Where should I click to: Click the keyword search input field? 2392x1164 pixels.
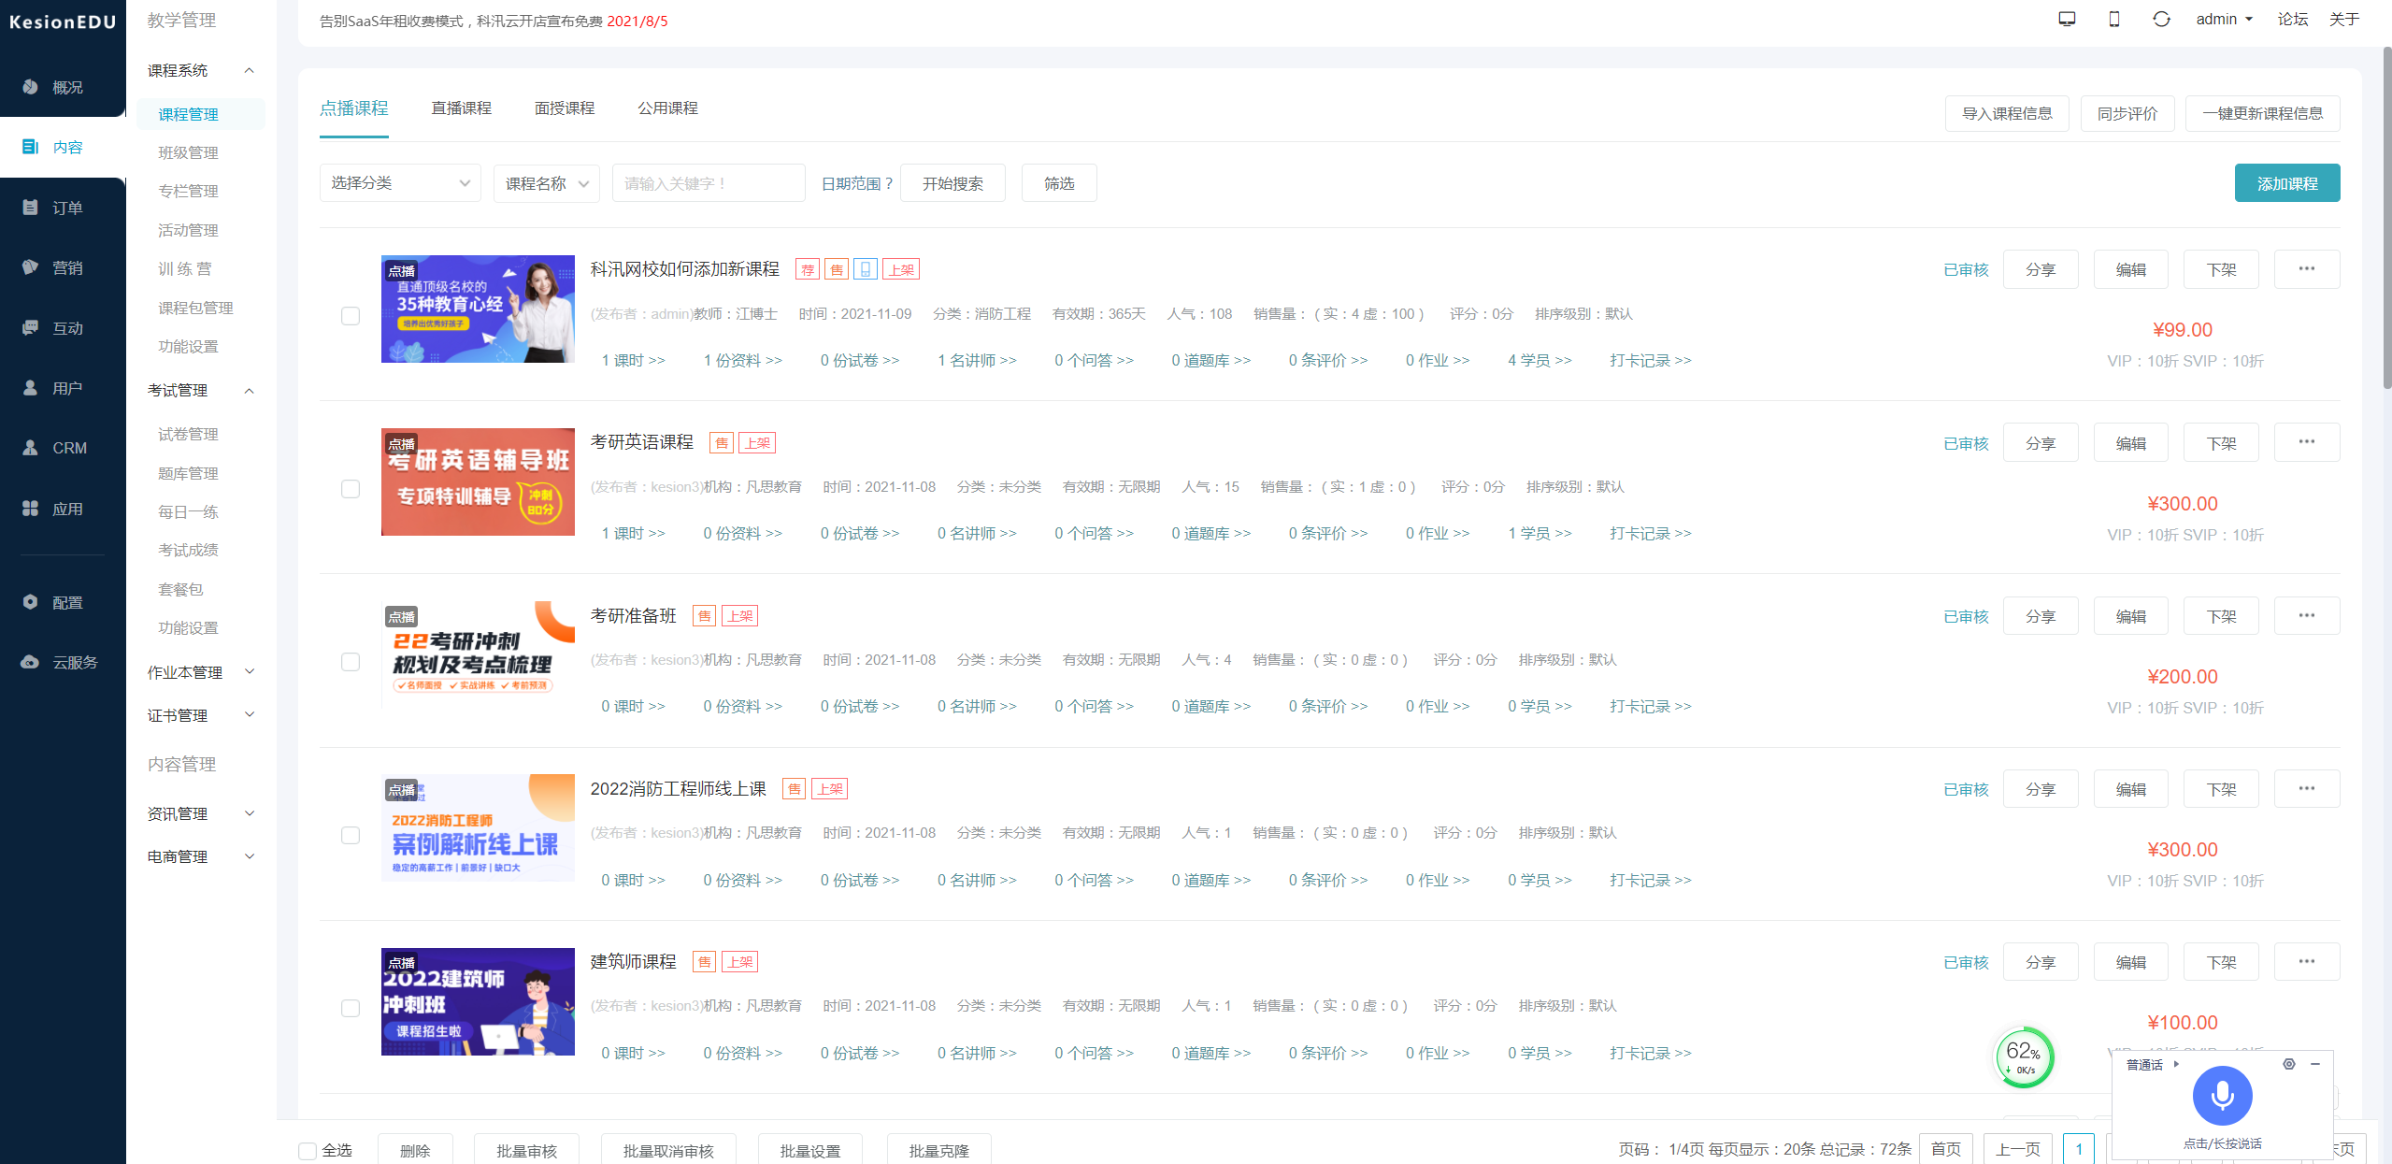pos(708,183)
